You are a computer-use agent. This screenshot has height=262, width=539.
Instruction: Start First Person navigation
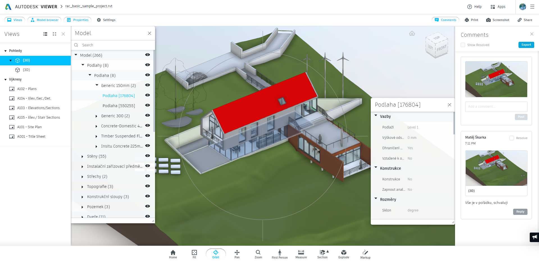(280, 254)
